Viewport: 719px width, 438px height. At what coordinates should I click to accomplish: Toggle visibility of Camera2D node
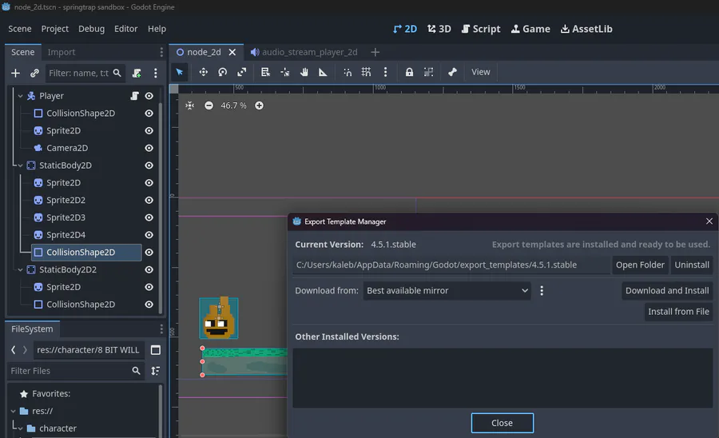pos(149,148)
